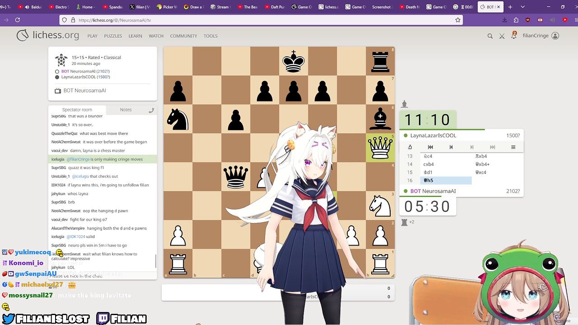Open the PUZZLES menu
This screenshot has width=578, height=325.
tap(113, 36)
